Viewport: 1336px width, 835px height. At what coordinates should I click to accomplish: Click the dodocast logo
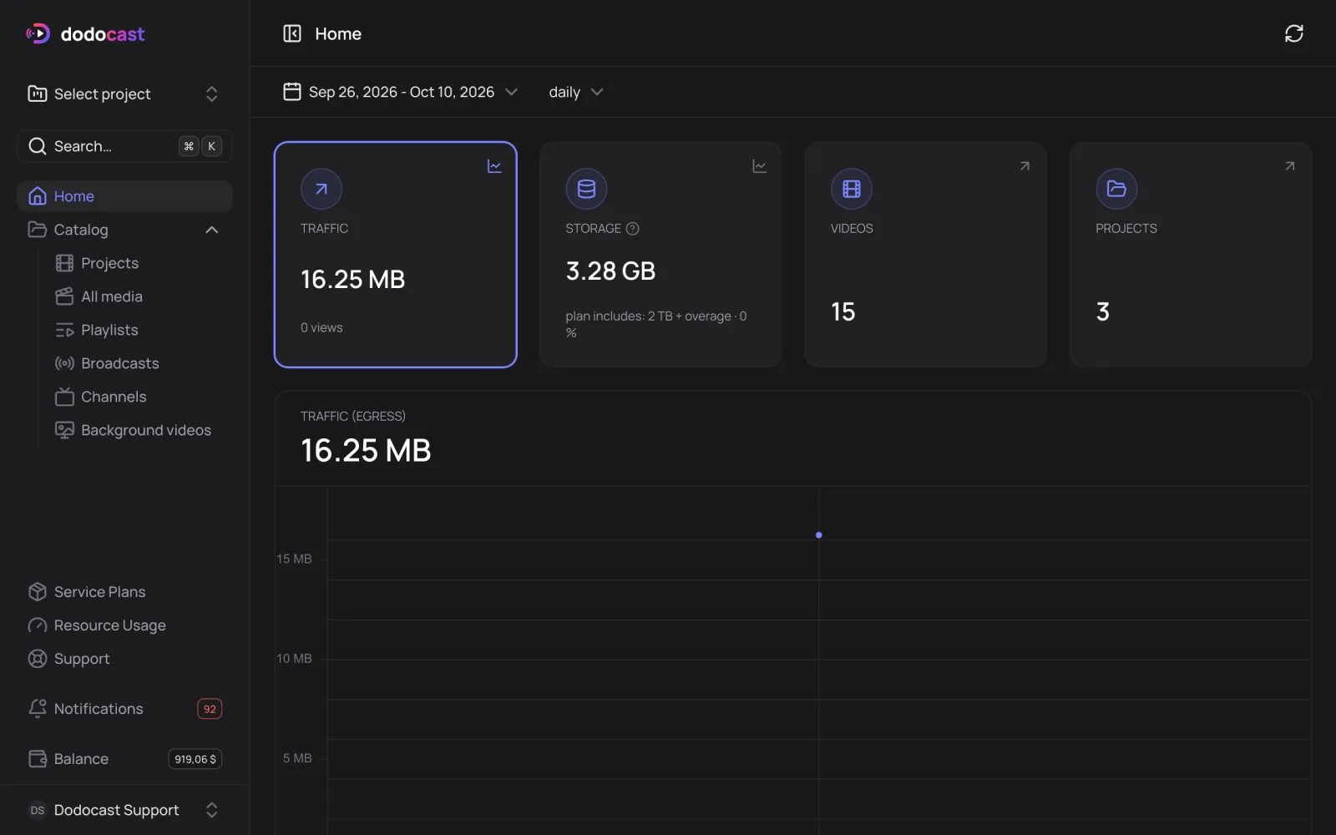point(85,34)
